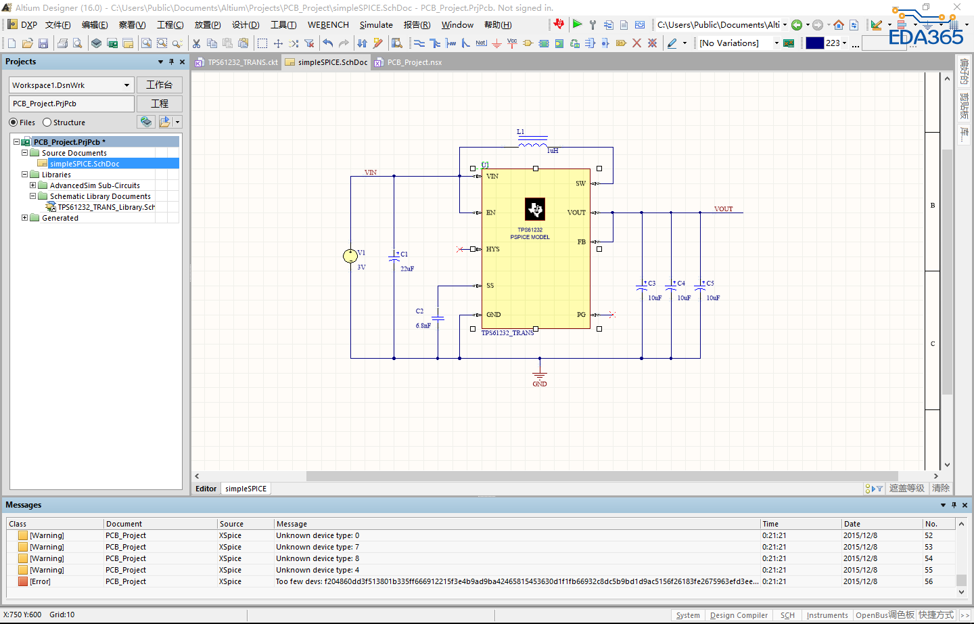
Task: Pin the Projects panel with pushpin
Action: point(171,62)
